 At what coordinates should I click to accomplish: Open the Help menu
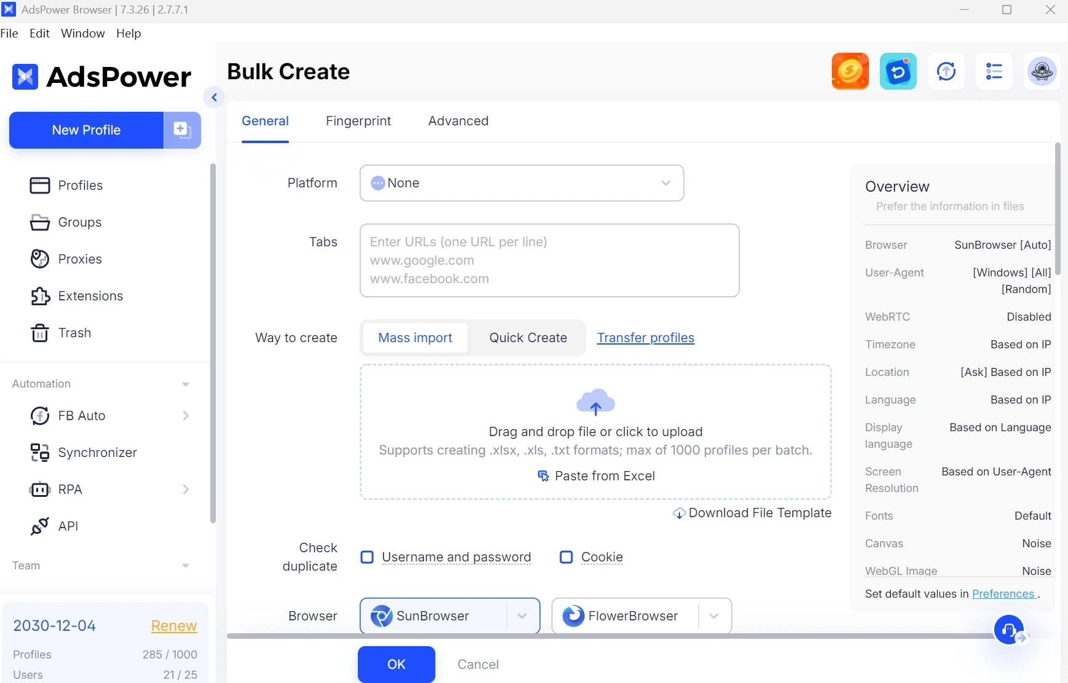pyautogui.click(x=129, y=33)
